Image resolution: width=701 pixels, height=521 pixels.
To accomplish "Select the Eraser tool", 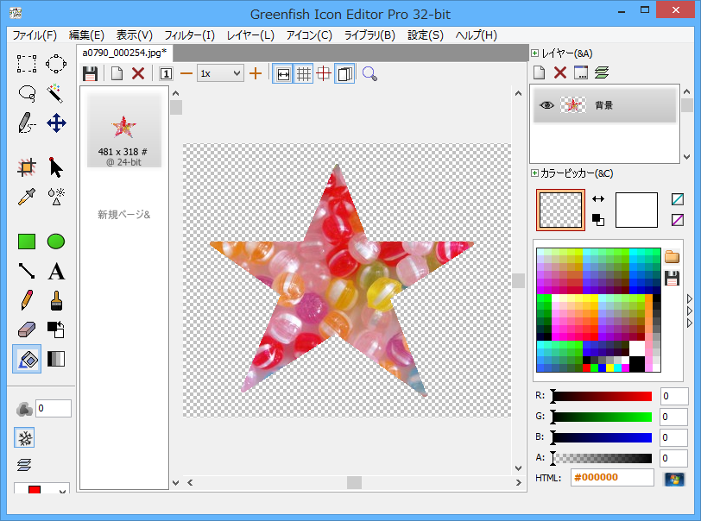I will tap(27, 330).
